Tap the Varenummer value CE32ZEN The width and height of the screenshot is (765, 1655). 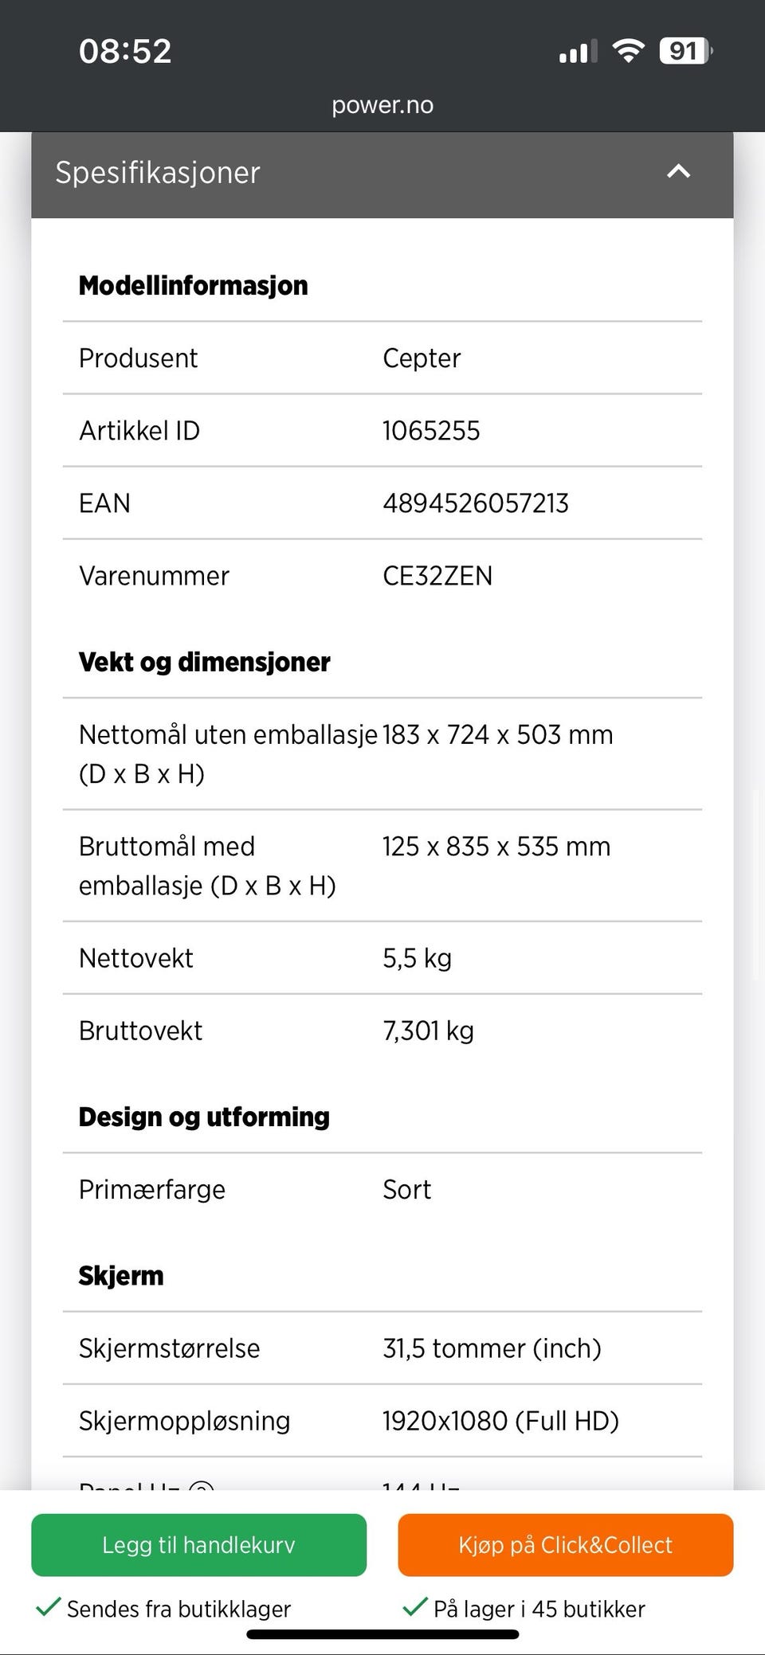coord(437,576)
